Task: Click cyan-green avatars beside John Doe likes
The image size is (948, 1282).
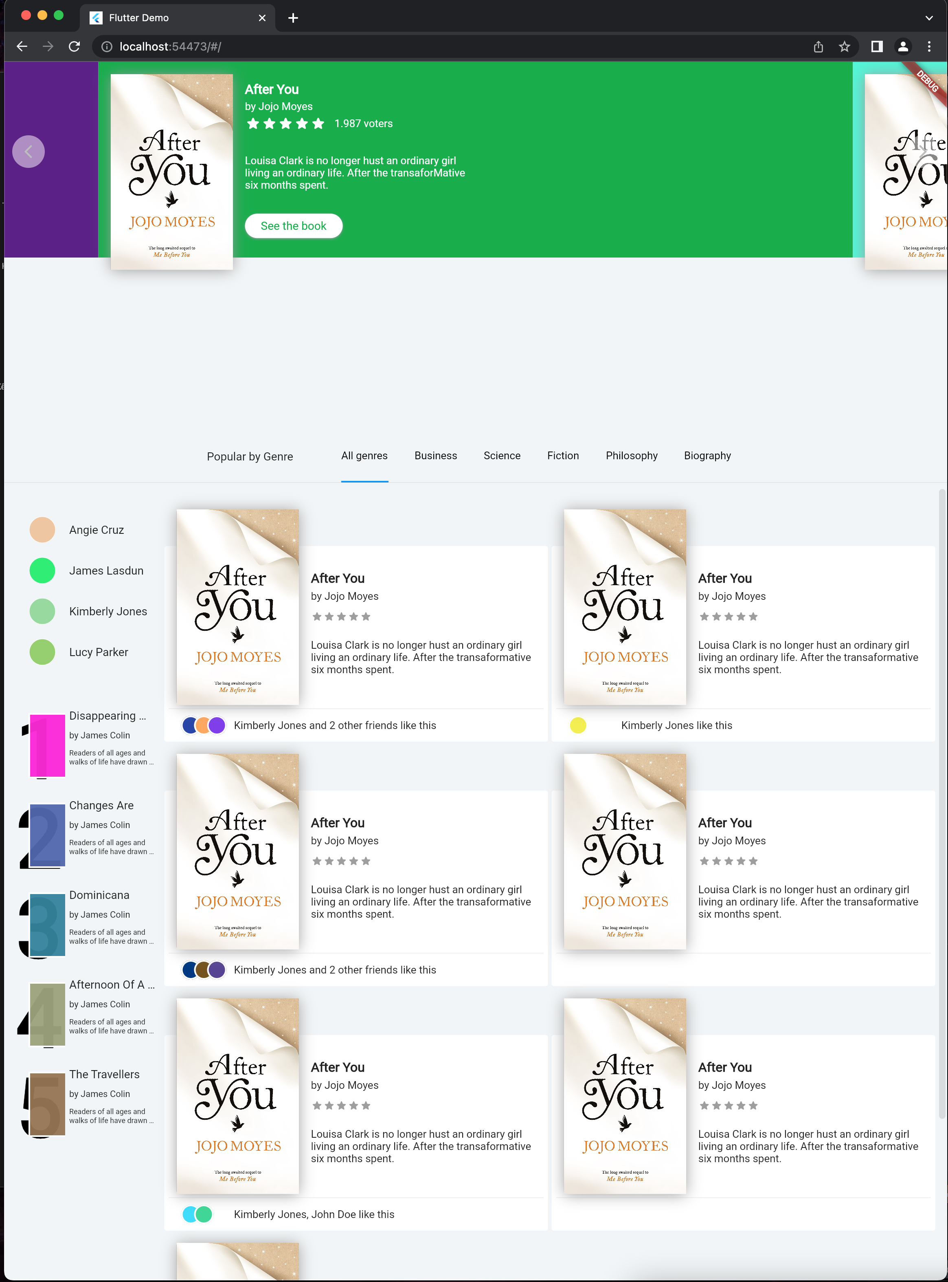Action: pos(197,1214)
